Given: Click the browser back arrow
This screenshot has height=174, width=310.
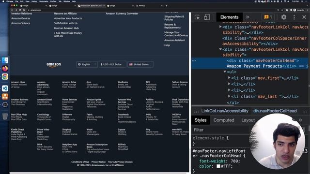Looking at the screenshot, I should [x=12, y=10].
